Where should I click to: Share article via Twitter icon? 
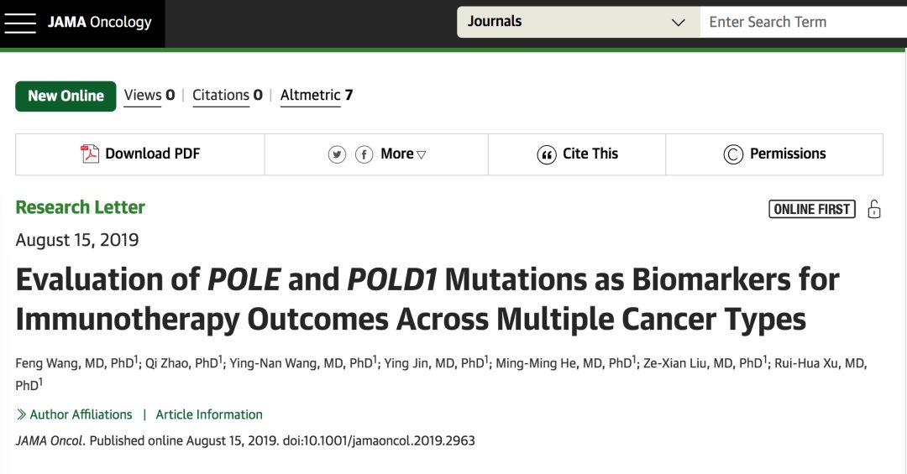337,154
